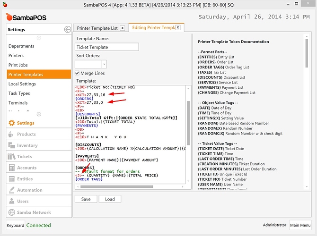Select Printer Templates menu item
317x236 pixels.
39,75
